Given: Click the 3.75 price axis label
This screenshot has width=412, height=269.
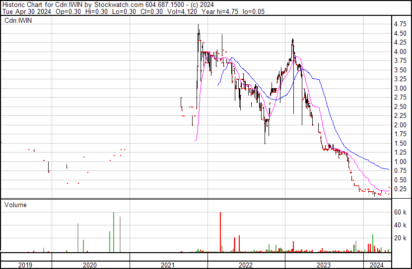Looking at the screenshot, I should coord(400,61).
